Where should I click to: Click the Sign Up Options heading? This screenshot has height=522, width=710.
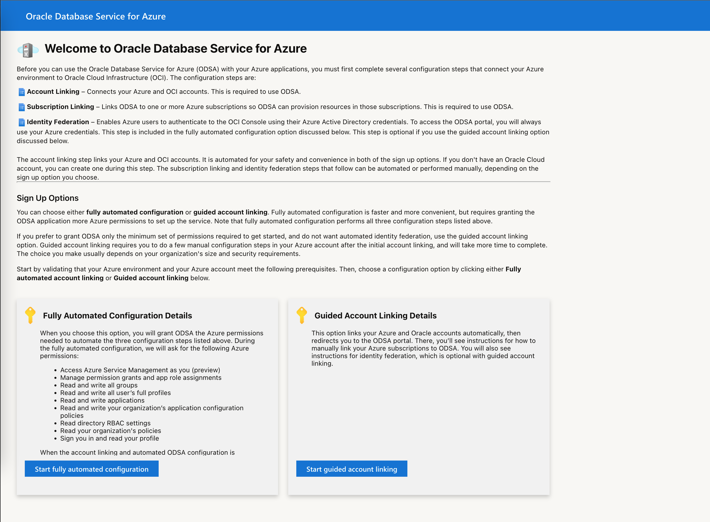(48, 198)
